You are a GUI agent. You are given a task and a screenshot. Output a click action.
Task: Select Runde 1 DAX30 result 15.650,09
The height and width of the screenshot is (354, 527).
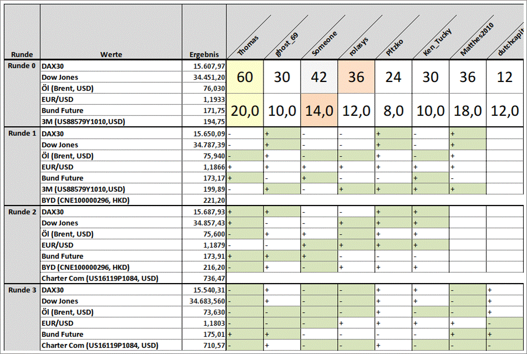pyautogui.click(x=204, y=134)
